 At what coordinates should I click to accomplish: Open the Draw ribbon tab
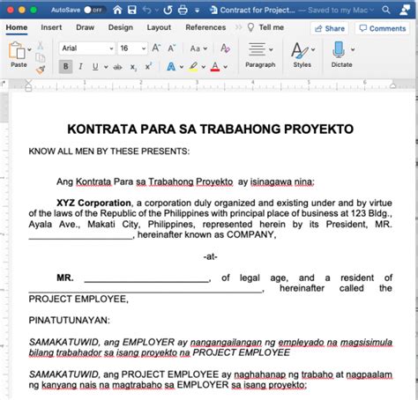(x=86, y=27)
